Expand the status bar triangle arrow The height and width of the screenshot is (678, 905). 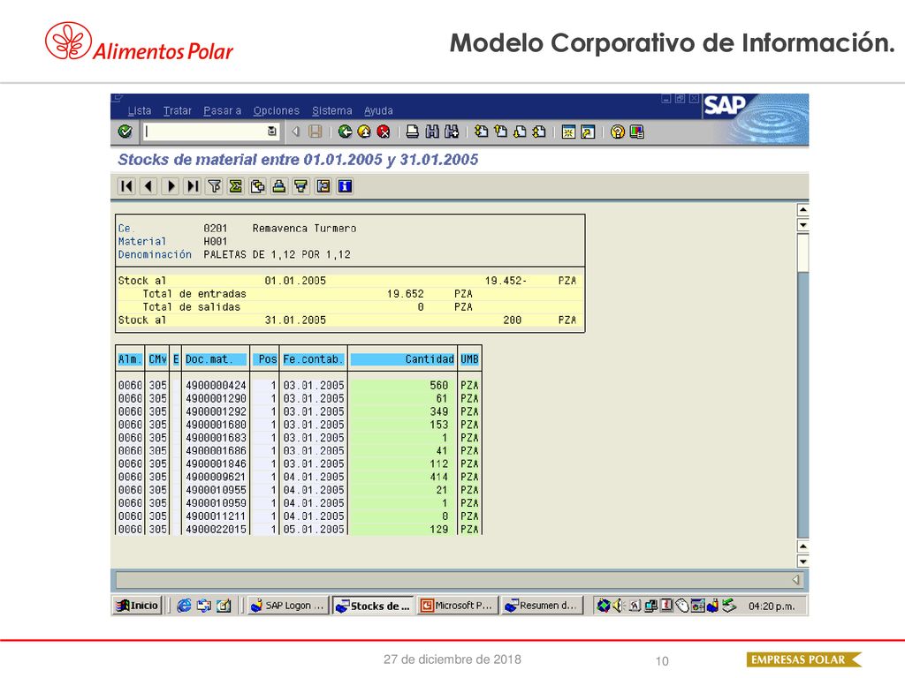click(795, 579)
